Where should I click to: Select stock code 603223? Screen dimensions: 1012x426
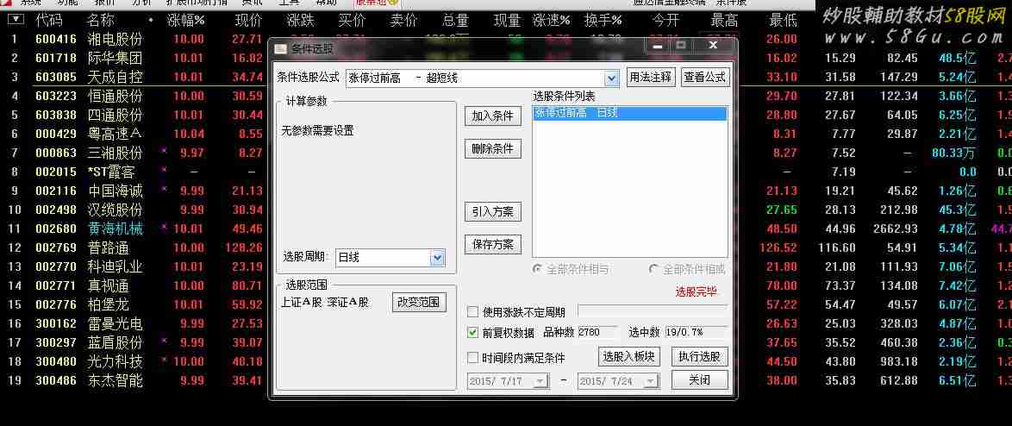(56, 97)
